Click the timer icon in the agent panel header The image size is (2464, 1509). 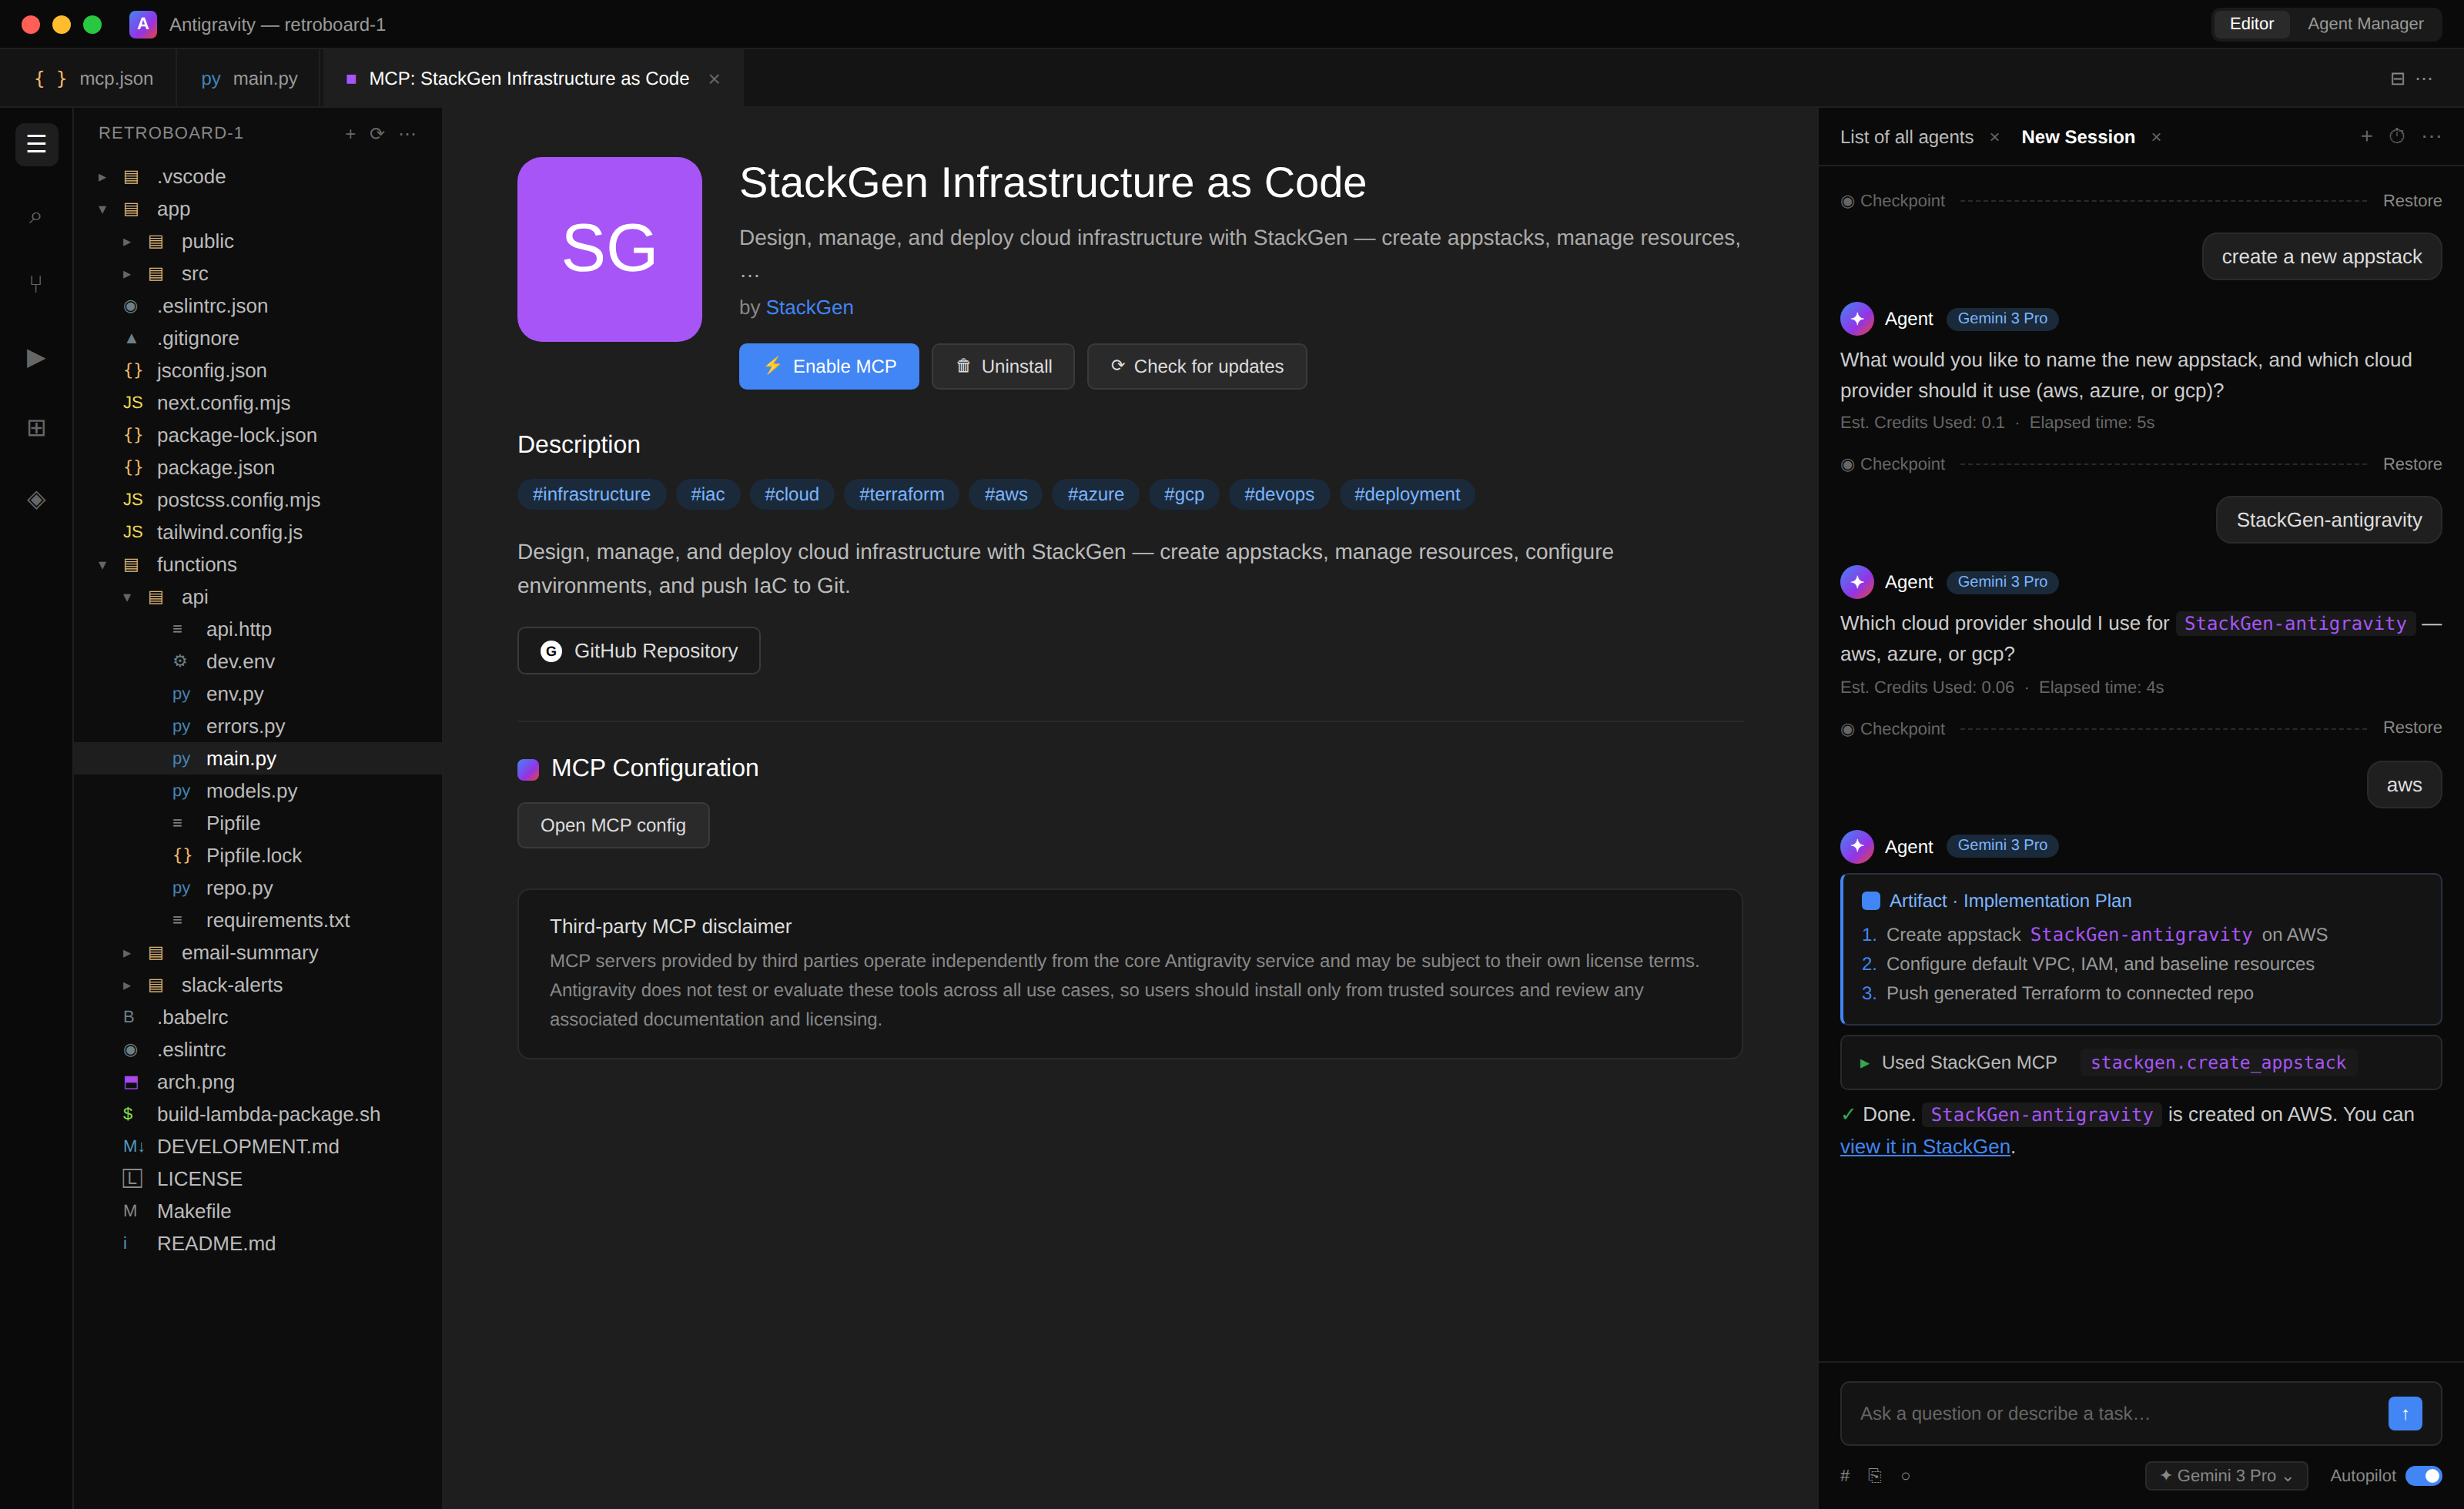click(x=2398, y=136)
